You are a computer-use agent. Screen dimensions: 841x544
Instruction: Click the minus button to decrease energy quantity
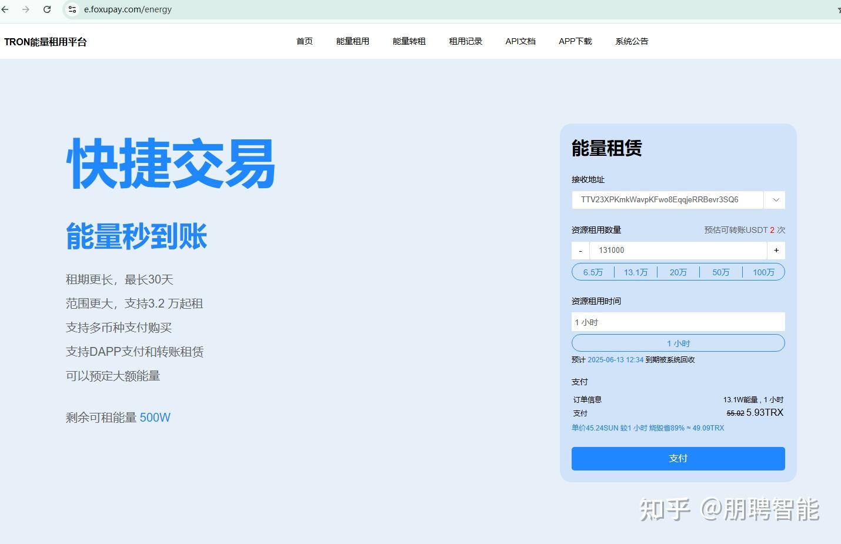tap(580, 250)
